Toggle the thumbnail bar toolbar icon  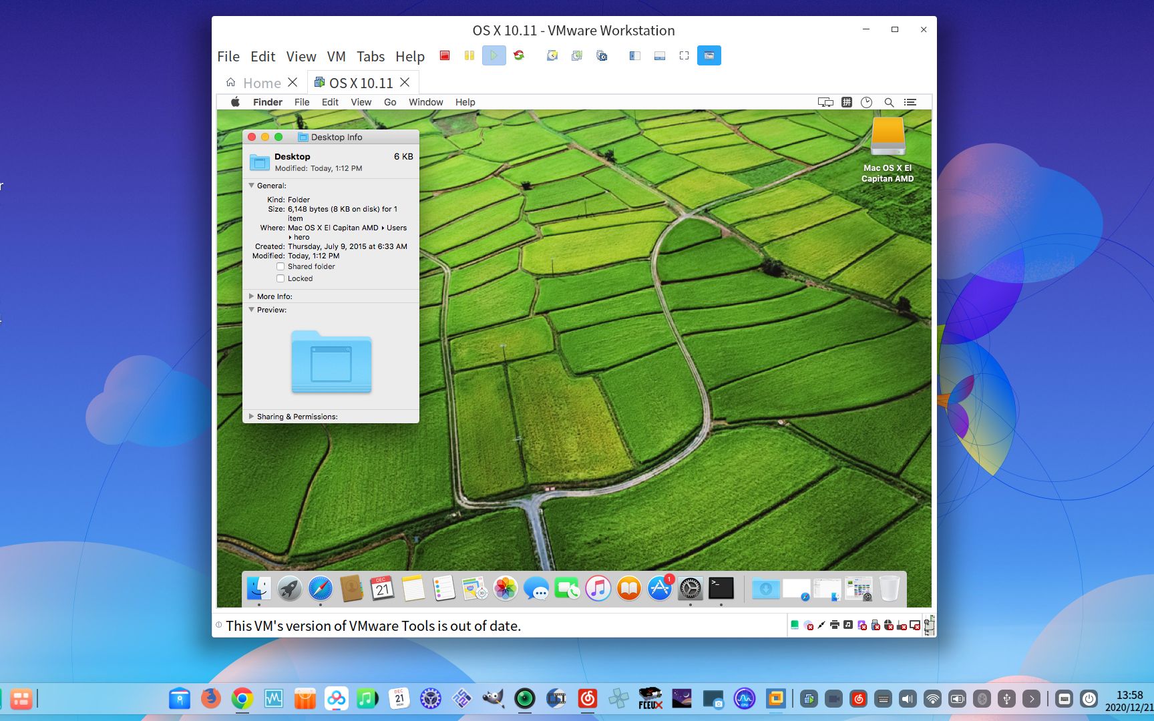click(x=660, y=55)
